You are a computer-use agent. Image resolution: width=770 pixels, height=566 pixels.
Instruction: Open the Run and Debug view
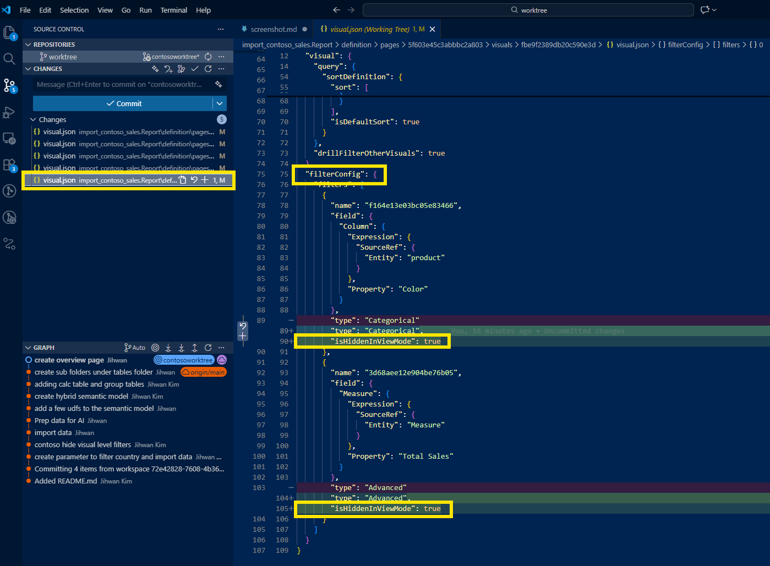[9, 112]
